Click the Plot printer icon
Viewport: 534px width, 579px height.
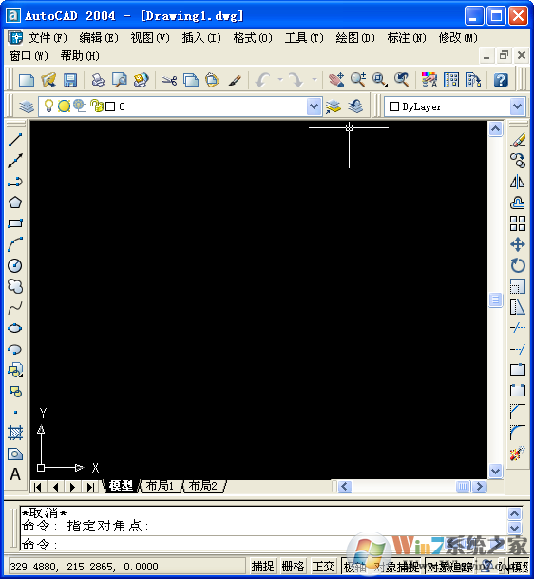point(98,80)
